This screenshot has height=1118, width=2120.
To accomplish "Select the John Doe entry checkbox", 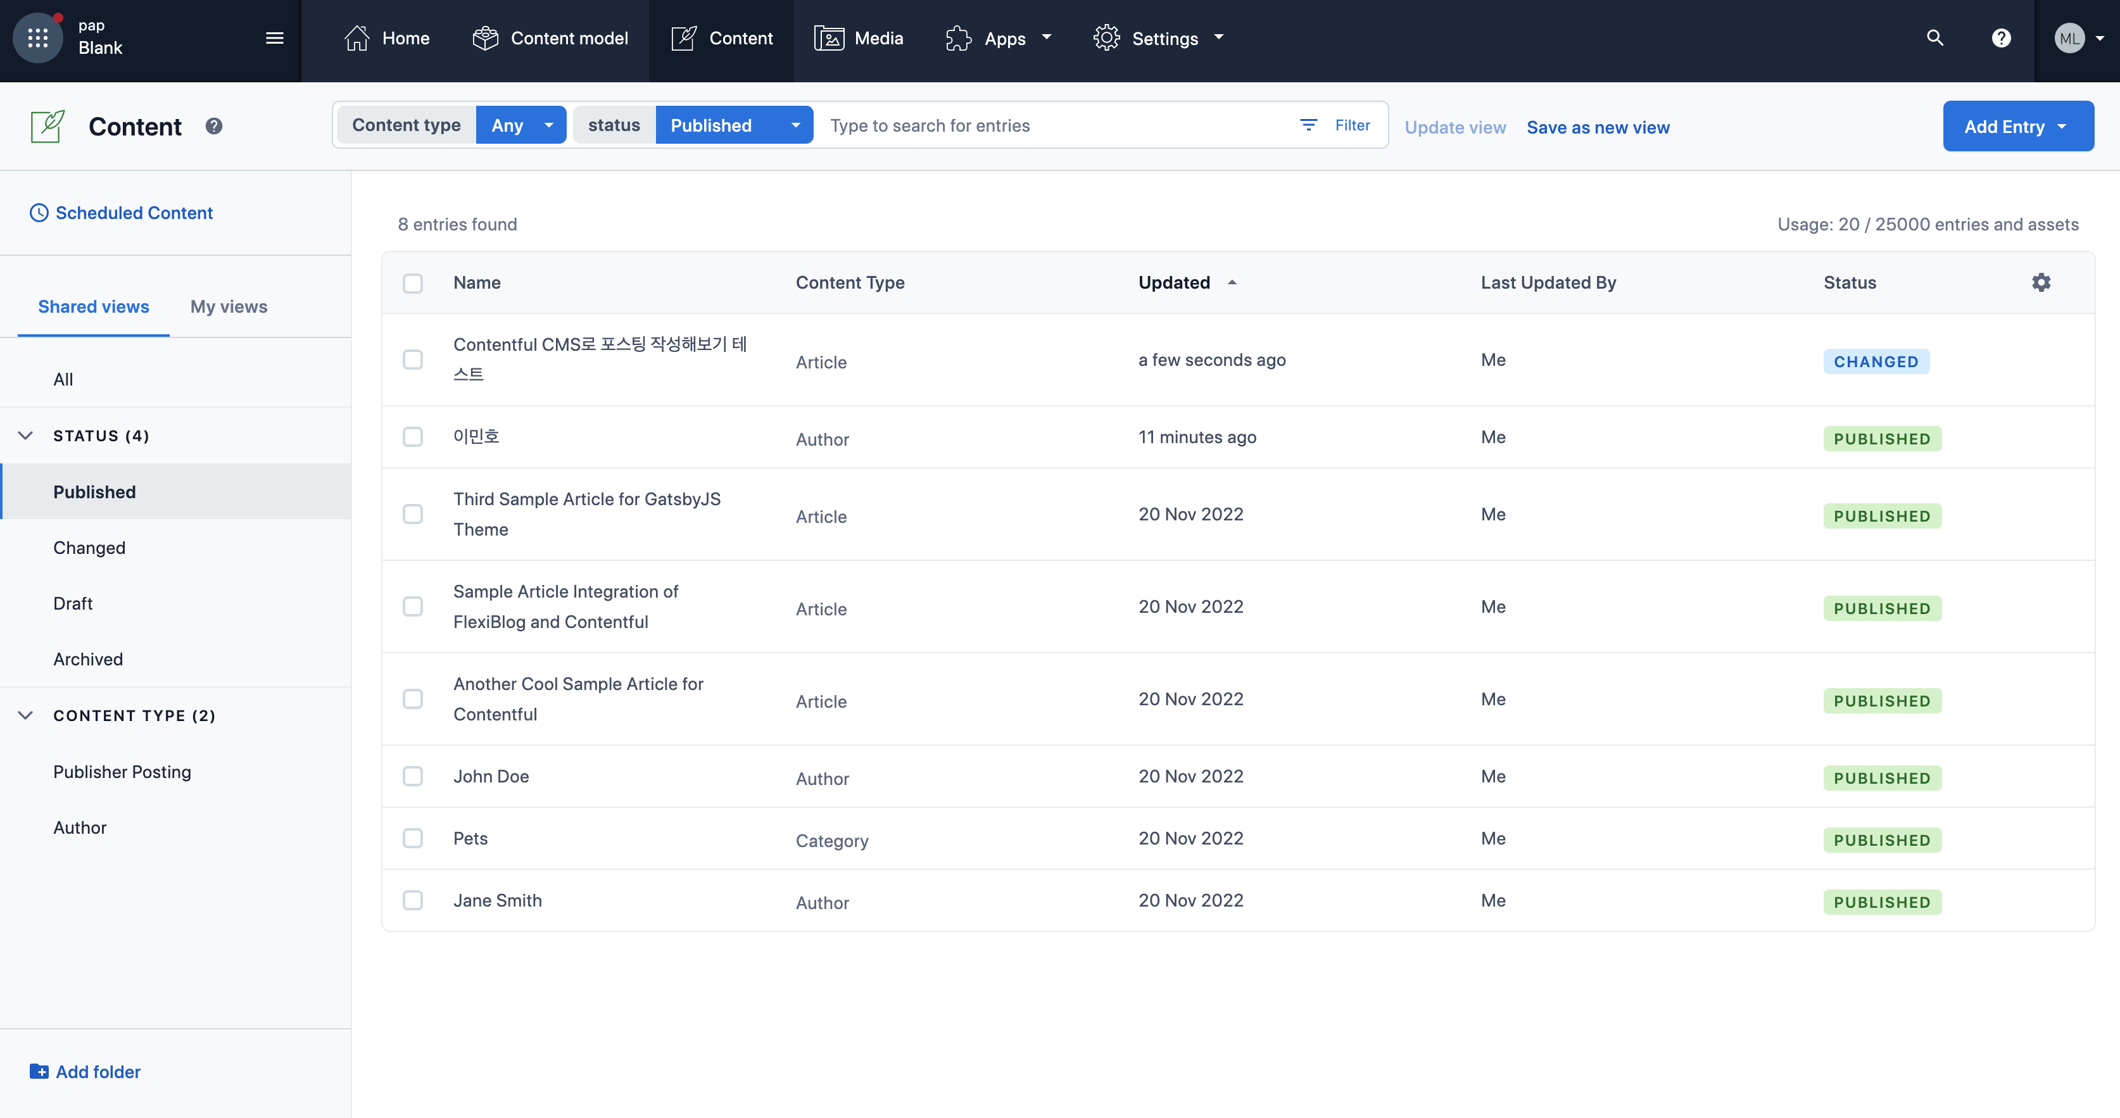I will click(x=412, y=777).
